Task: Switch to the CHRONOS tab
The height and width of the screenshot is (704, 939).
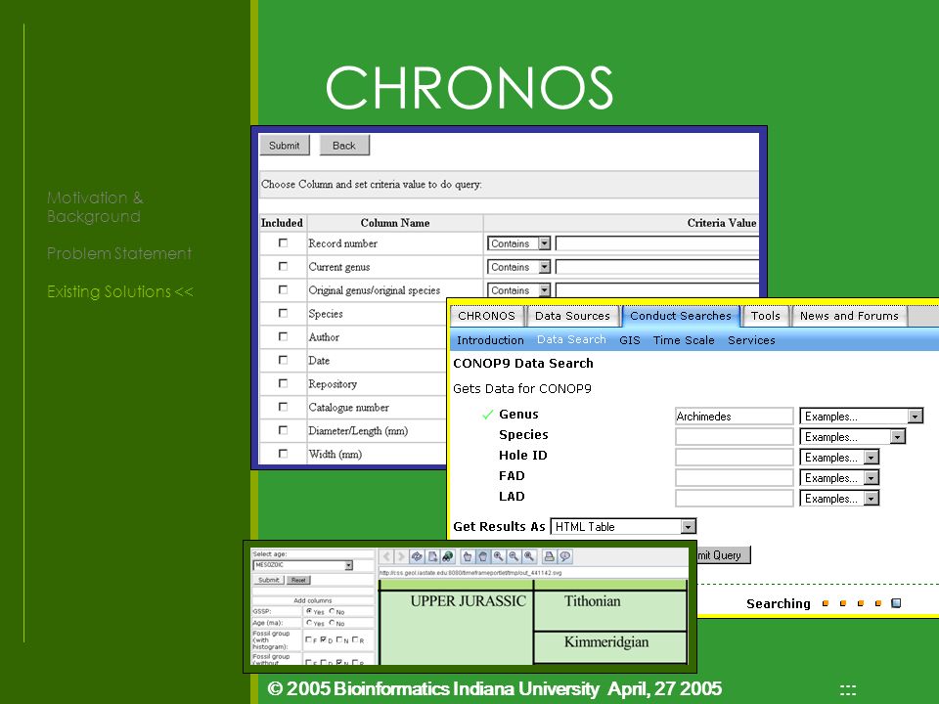Action: pyautogui.click(x=486, y=316)
